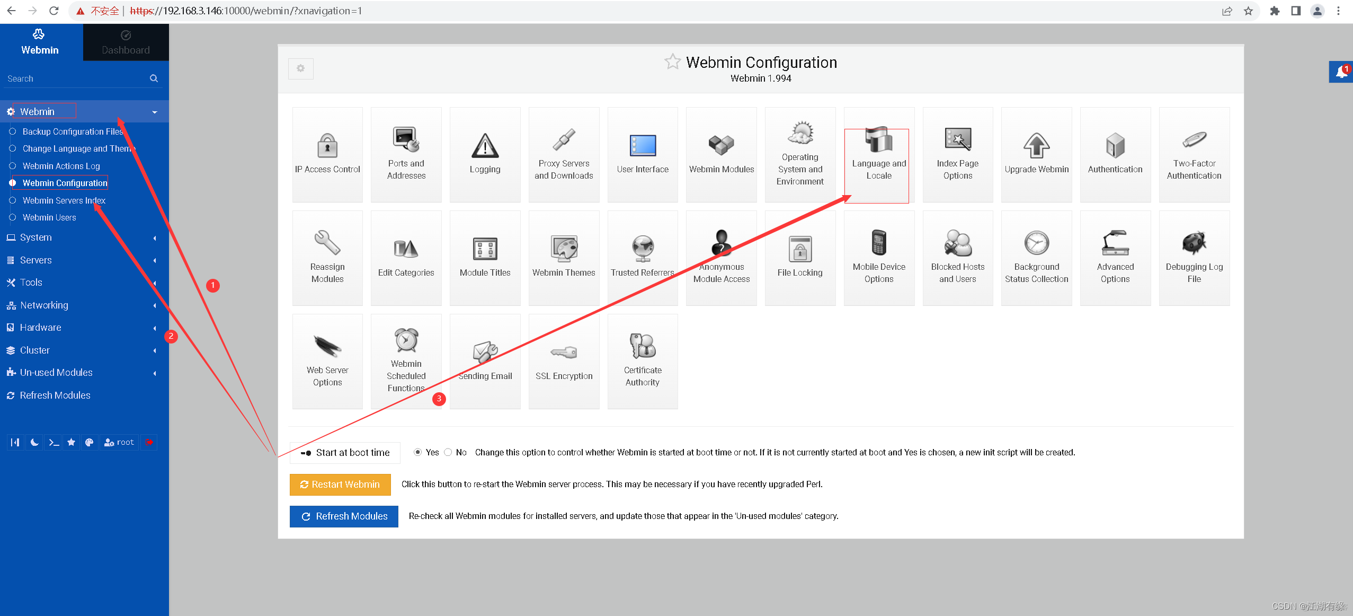Open User Interface settings

(643, 154)
